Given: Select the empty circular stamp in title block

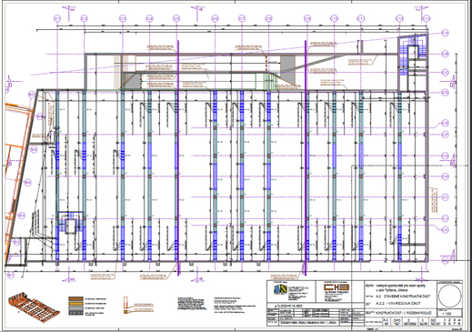Looking at the screenshot, I should [450, 295].
